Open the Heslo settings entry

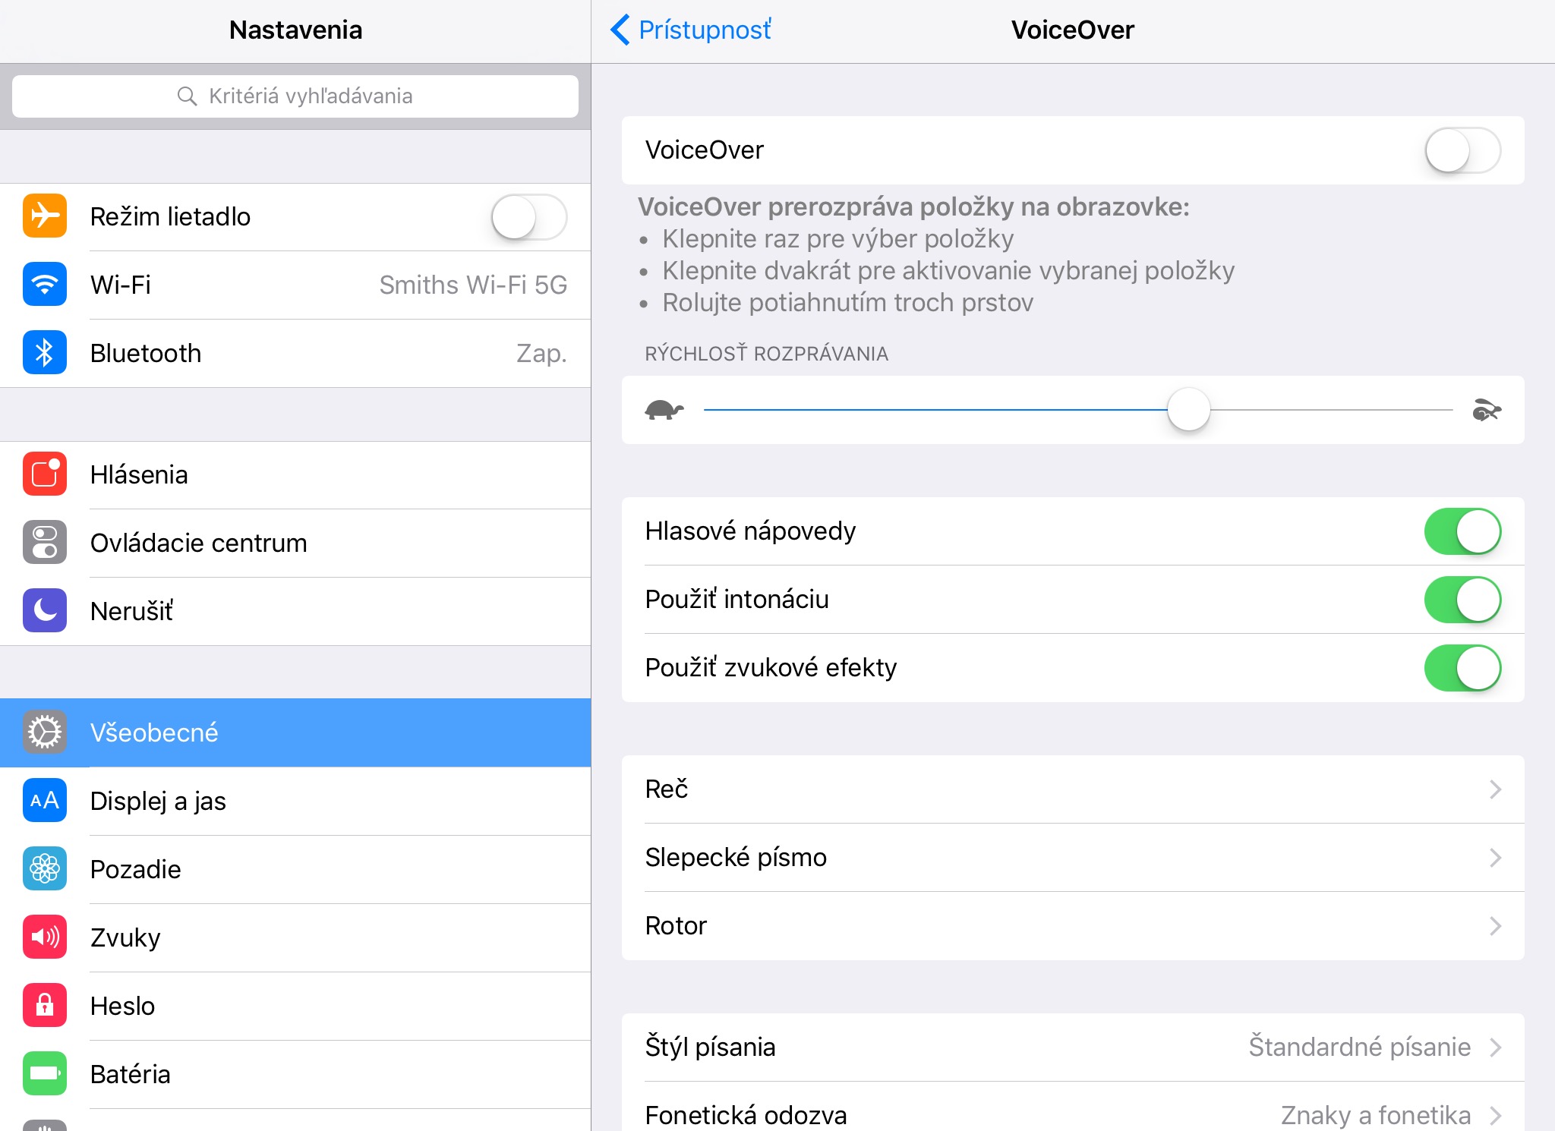point(295,1006)
